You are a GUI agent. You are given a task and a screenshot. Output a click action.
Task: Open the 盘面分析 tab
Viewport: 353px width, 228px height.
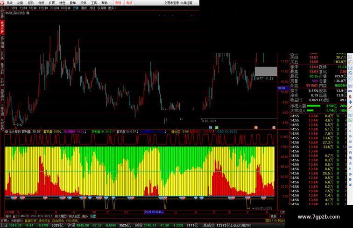coord(31,221)
